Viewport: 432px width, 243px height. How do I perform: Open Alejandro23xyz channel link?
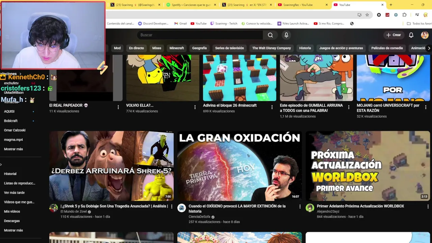328,212
